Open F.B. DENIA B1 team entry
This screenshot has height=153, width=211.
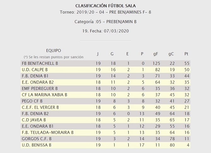click(x=35, y=76)
